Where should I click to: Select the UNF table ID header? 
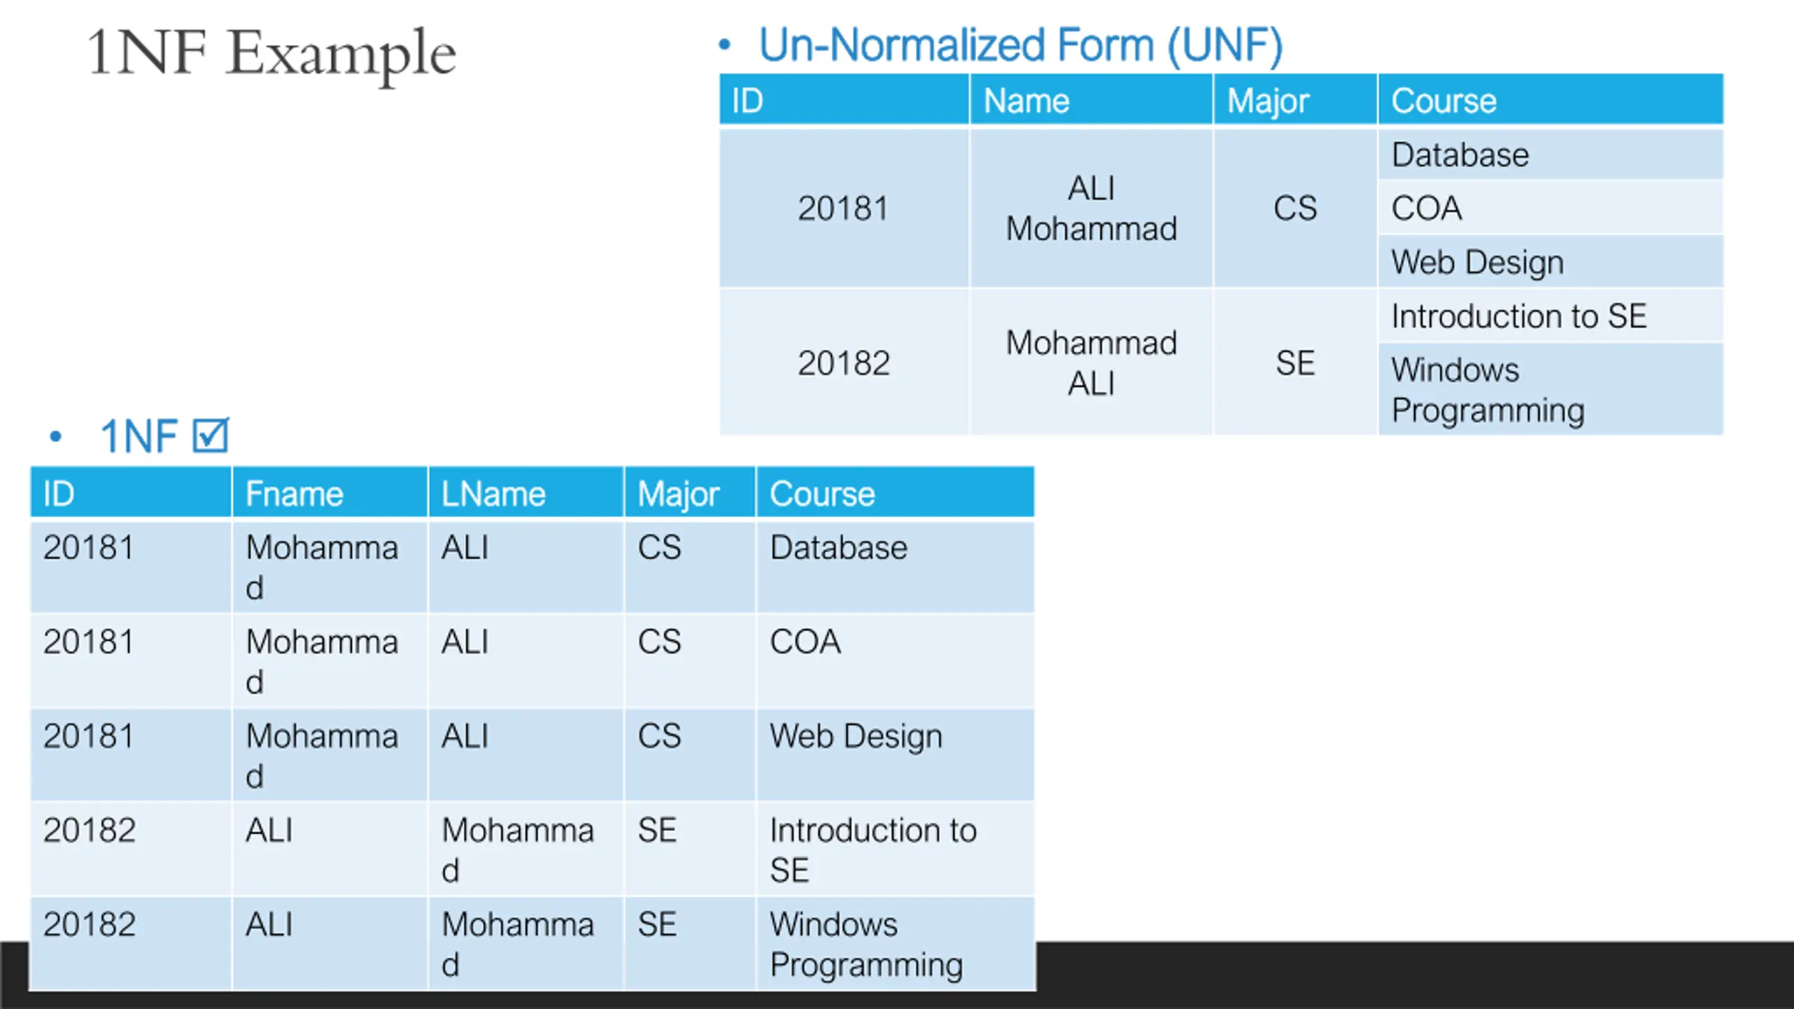[844, 100]
